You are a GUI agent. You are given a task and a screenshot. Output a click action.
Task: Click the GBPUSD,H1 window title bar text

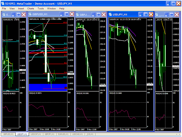tap(40, 14)
